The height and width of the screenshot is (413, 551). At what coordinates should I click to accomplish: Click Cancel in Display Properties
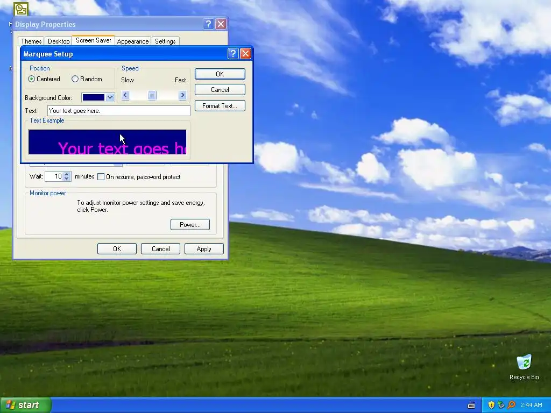[160, 248]
